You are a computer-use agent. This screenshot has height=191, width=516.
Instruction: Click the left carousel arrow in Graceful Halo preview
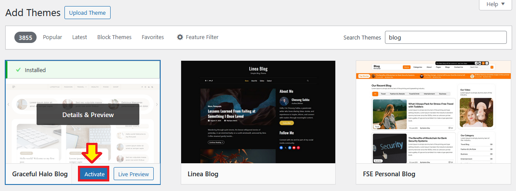8,104
